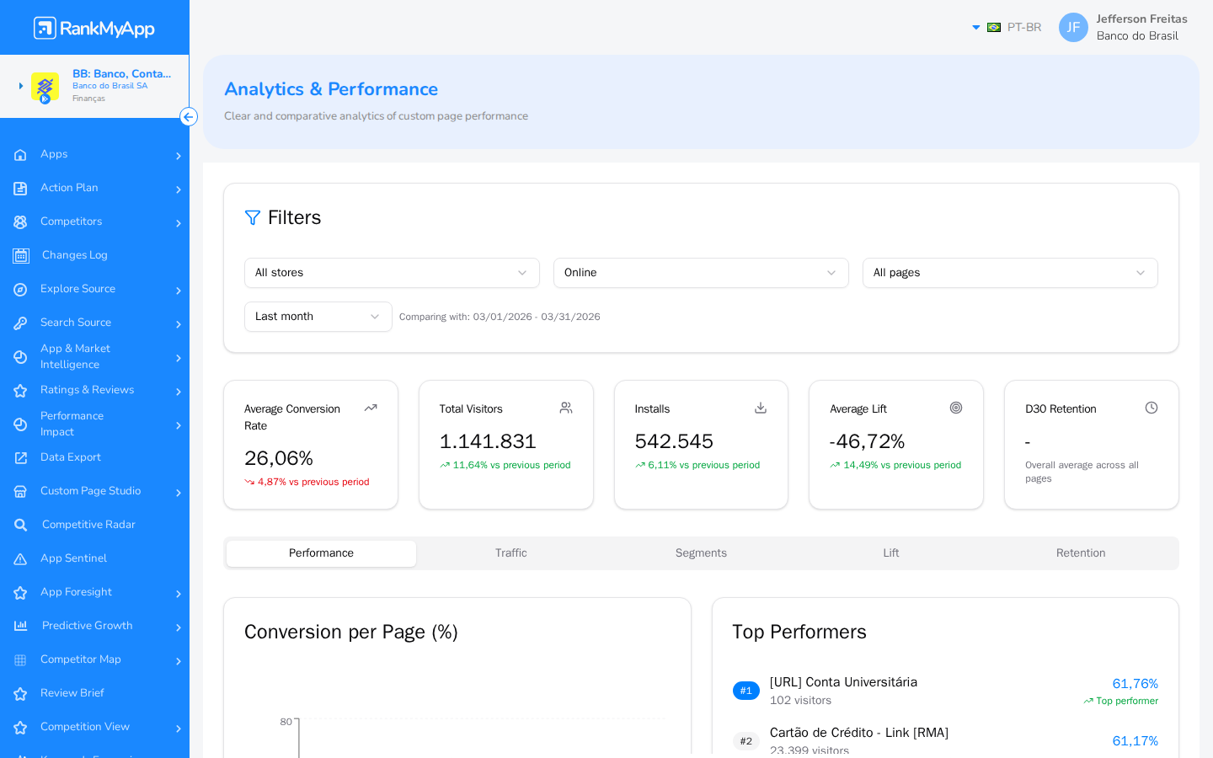Expand the Search Source chevron

179,324
